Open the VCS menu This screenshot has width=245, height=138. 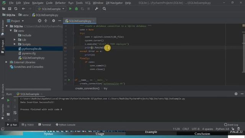(x=88, y=3)
